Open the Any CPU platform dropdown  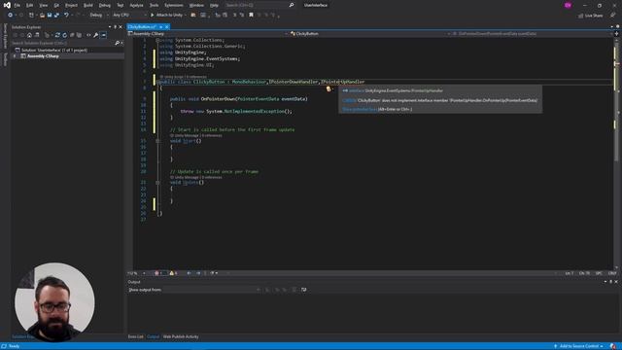129,16
